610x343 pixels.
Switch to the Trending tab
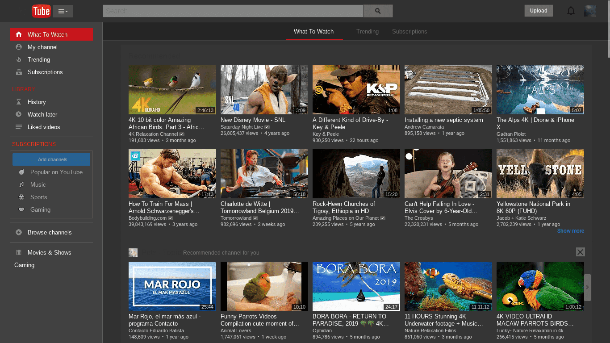pos(368,32)
